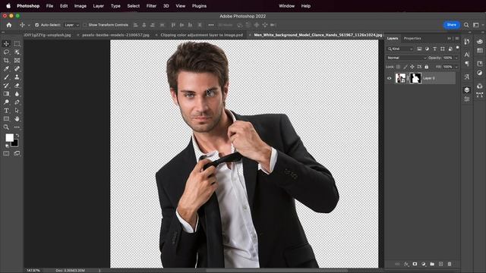The height and width of the screenshot is (273, 486).
Task: Open the Window menu
Action: [x=286, y=6]
